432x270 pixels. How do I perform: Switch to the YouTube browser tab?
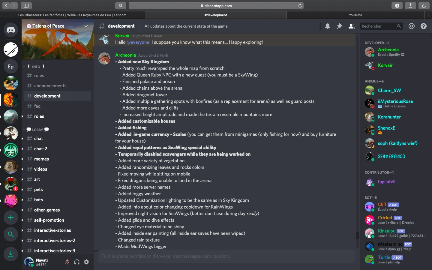355,15
